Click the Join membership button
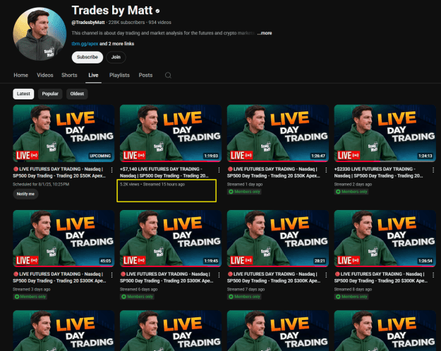Screen dimensions: 441x351 116,57
